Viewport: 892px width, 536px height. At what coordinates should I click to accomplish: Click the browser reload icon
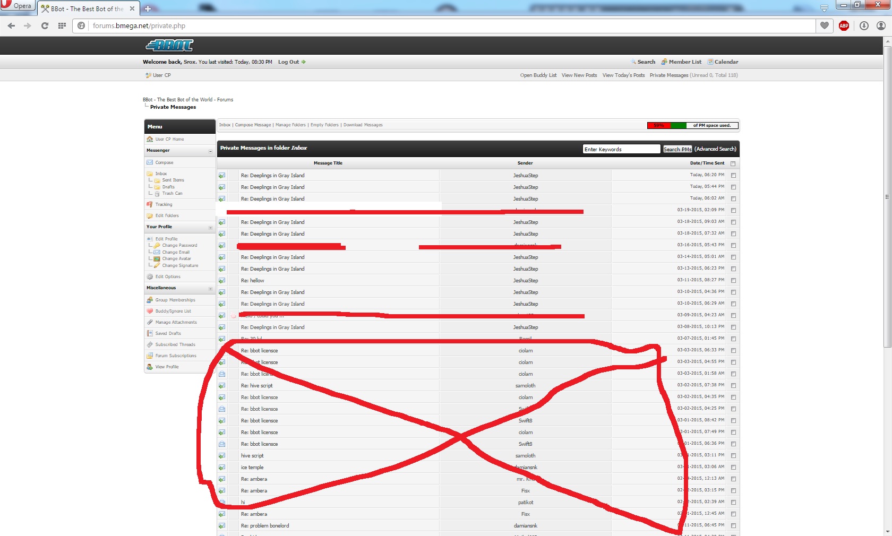[45, 25]
